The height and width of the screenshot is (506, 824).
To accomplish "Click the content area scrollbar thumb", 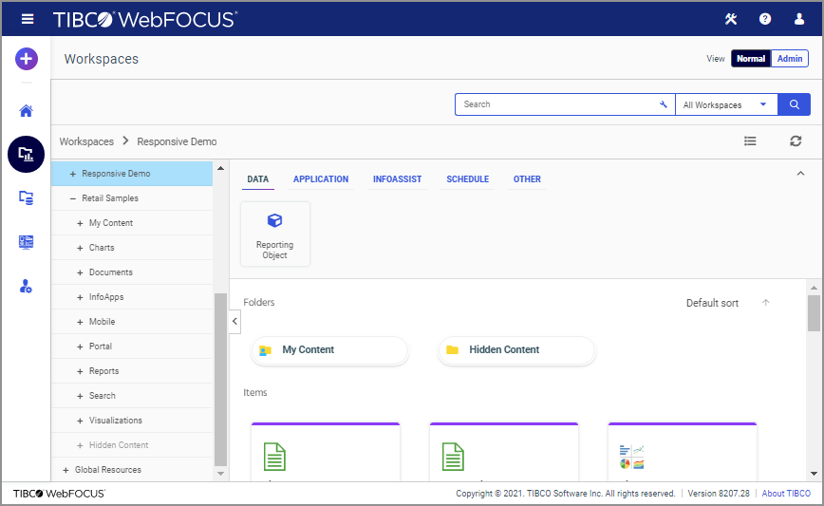I will [814, 313].
